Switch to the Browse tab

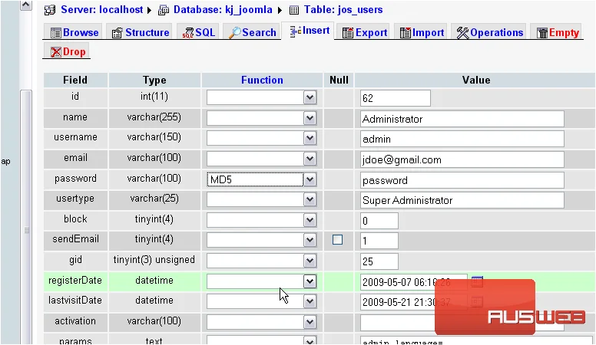(74, 33)
